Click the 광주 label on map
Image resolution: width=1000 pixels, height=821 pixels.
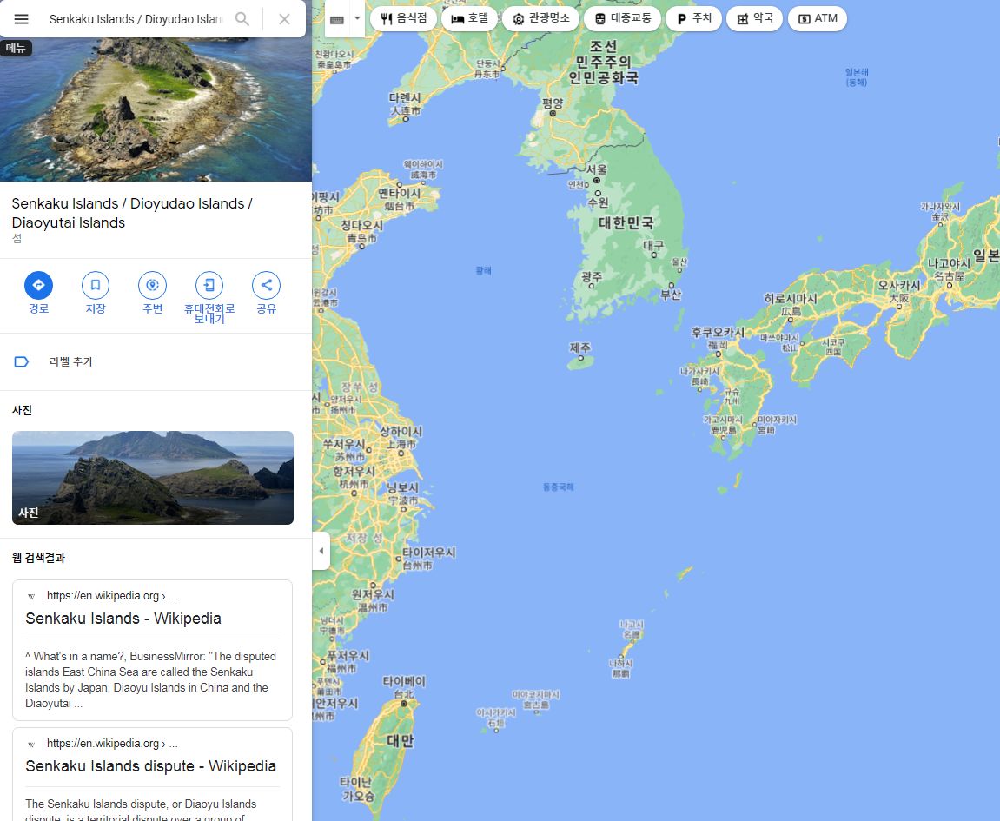coord(591,276)
